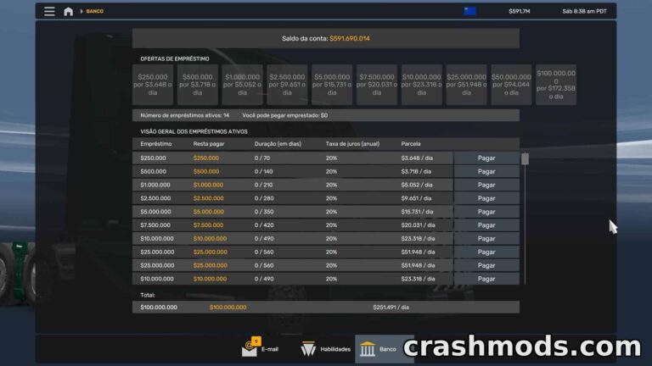Click the account balance $591.690.014
Viewport: 652px width, 366px height.
coord(350,39)
